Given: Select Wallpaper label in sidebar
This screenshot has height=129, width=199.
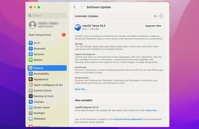Looking at the screenshot, I should 40,119.
